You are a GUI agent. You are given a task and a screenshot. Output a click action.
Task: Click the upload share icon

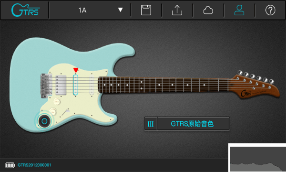coord(177,10)
